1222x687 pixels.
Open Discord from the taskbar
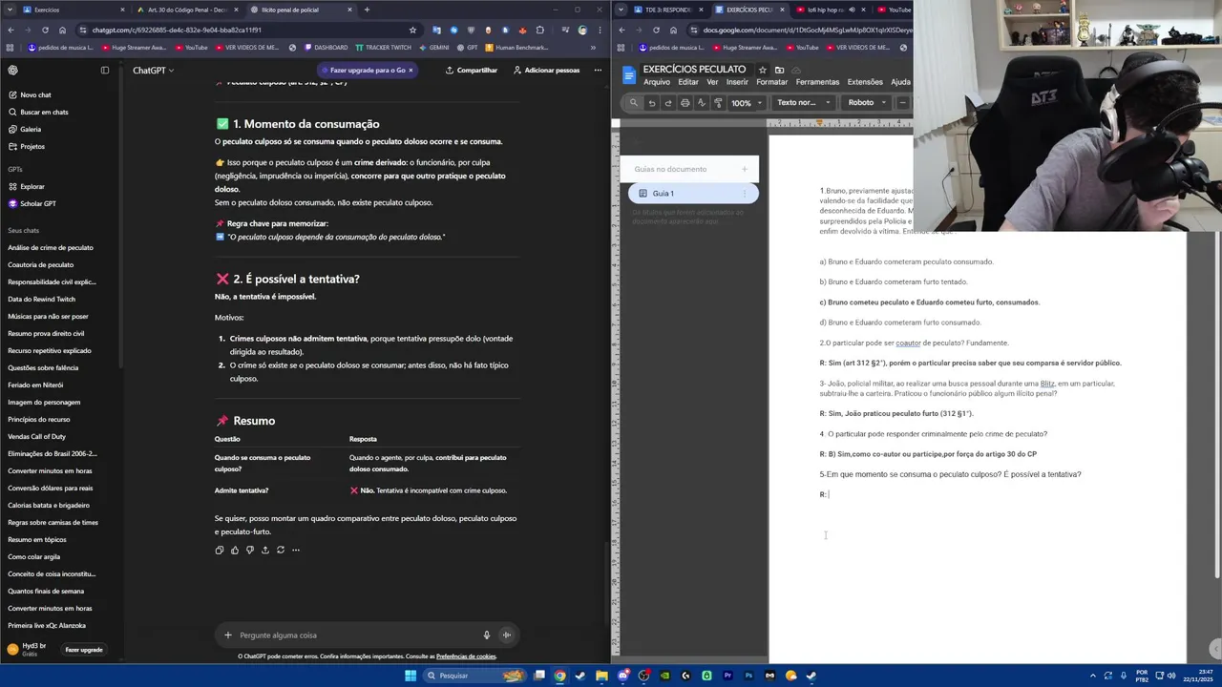pyautogui.click(x=622, y=676)
